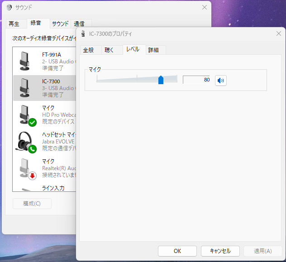
Task: Click the OK button
Action: (x=177, y=251)
